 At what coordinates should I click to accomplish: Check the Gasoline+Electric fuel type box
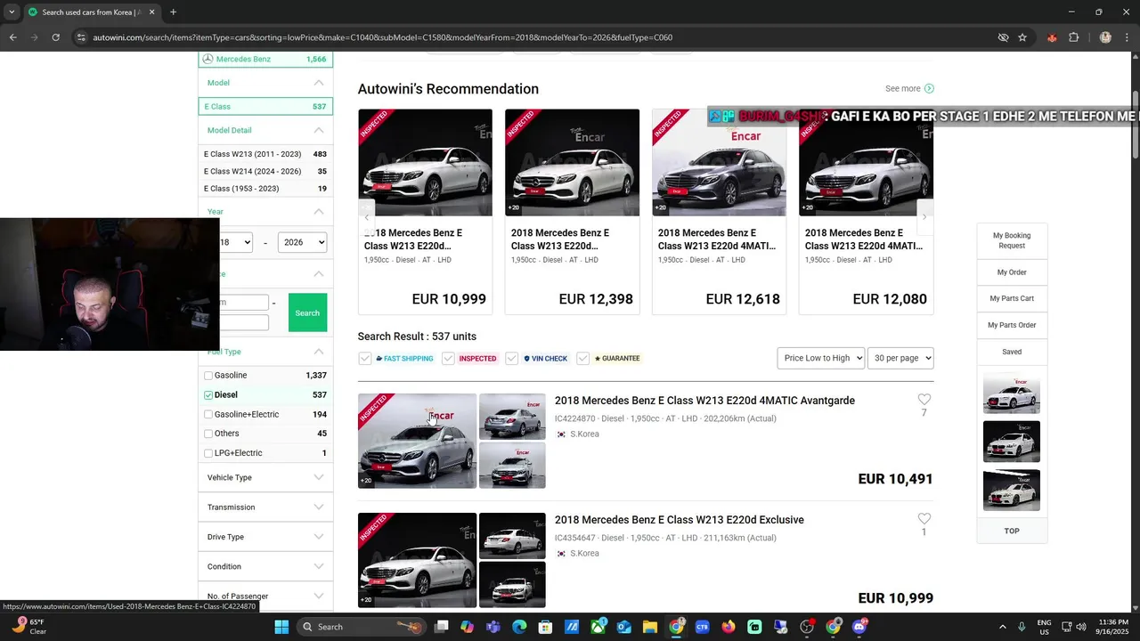click(x=208, y=415)
